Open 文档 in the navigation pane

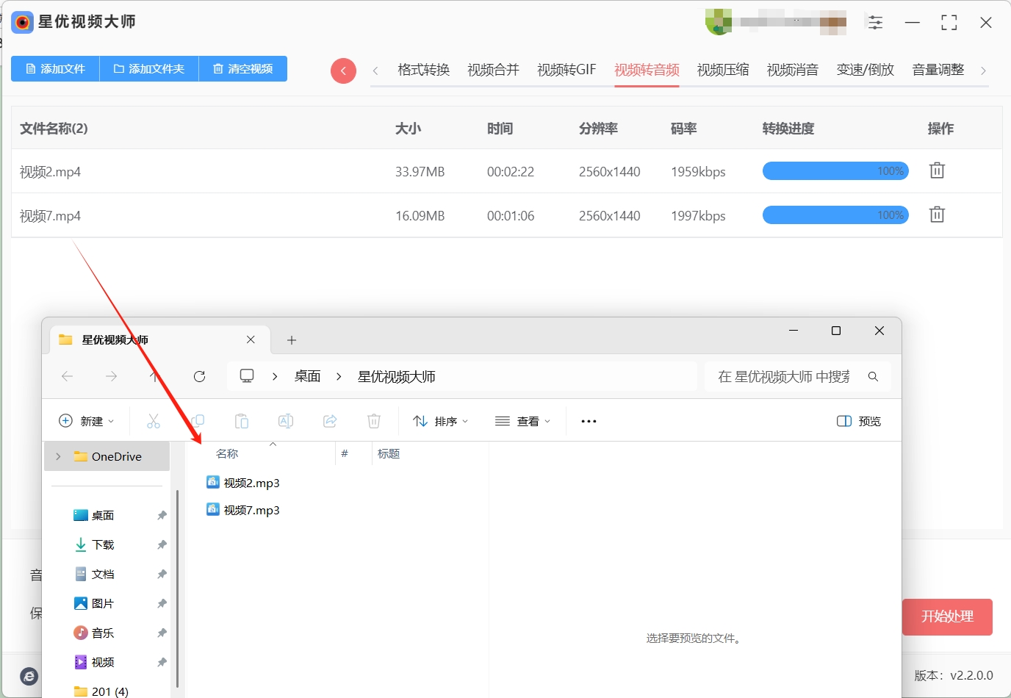(x=103, y=574)
